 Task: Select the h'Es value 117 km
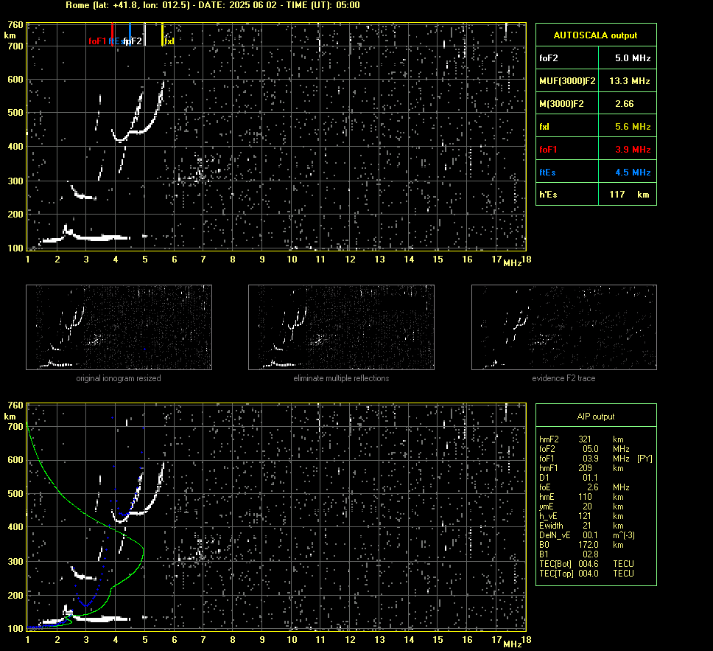coord(629,195)
